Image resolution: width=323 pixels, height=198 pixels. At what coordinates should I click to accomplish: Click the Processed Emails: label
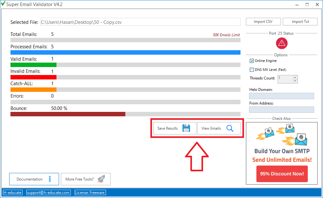pos(29,47)
